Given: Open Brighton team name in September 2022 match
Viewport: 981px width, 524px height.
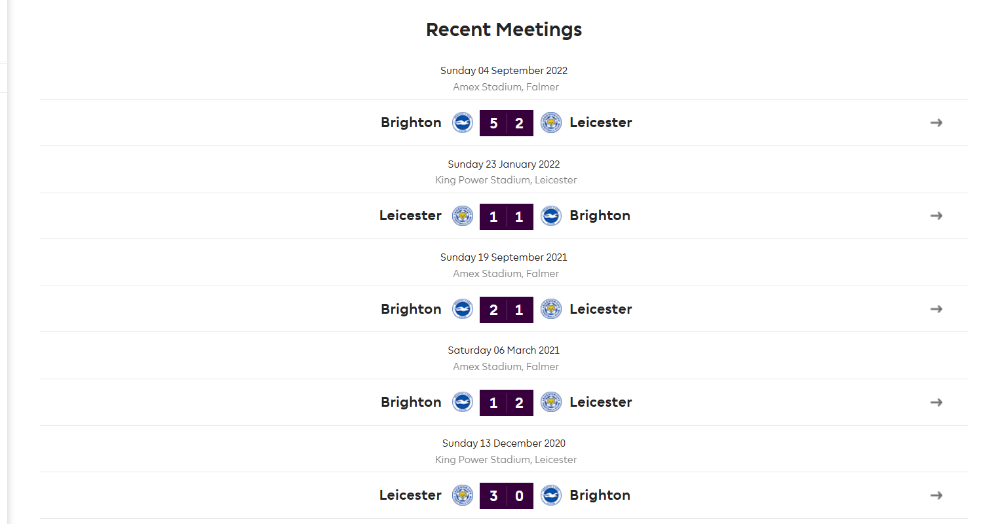Looking at the screenshot, I should pyautogui.click(x=411, y=123).
